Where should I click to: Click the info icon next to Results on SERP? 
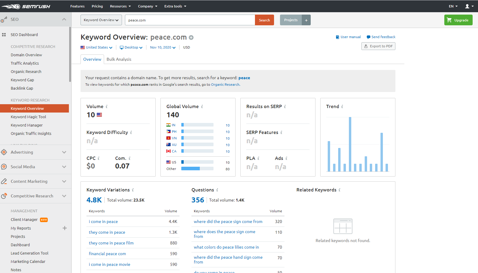[x=285, y=107]
